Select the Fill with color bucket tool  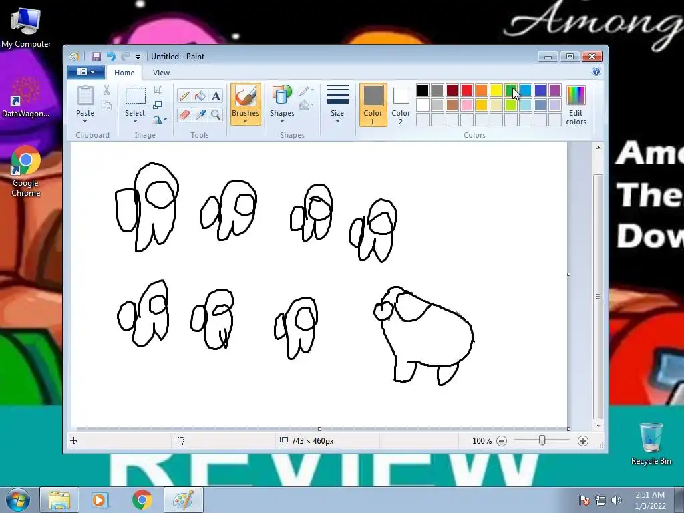pos(200,96)
